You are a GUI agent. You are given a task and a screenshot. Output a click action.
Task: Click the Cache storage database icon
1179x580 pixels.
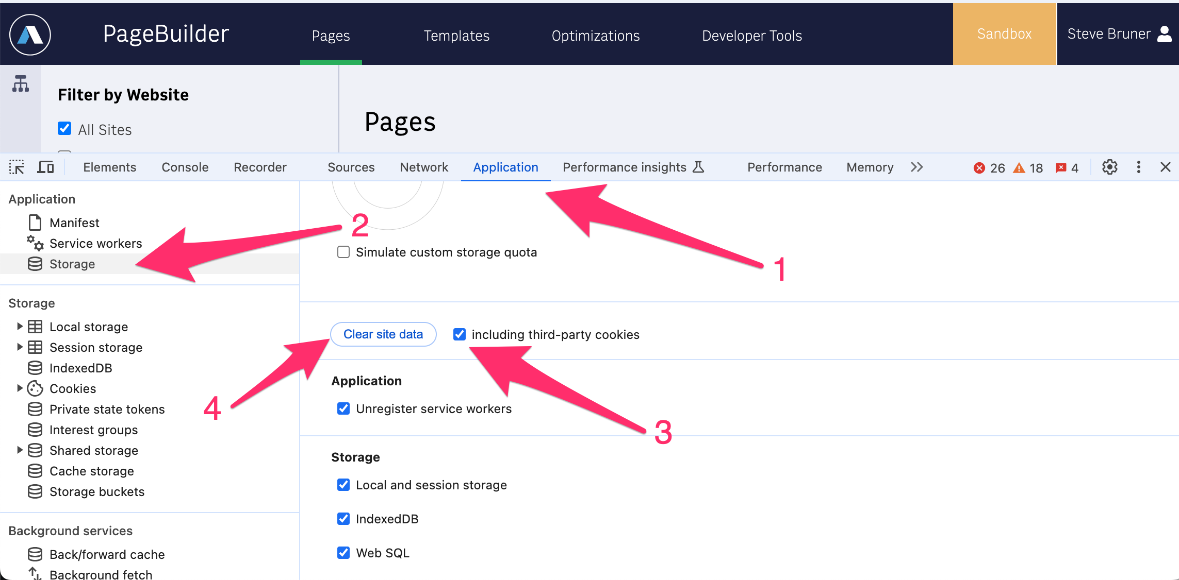click(x=35, y=471)
